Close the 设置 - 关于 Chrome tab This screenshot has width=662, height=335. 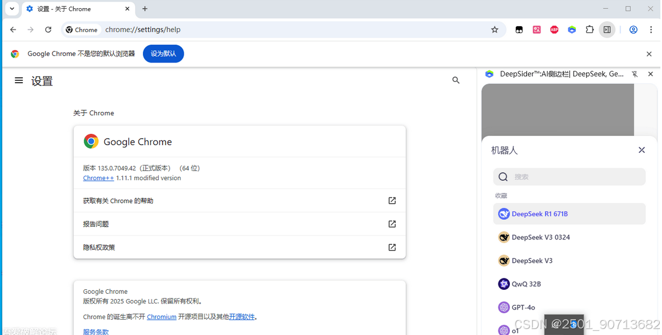click(x=127, y=9)
